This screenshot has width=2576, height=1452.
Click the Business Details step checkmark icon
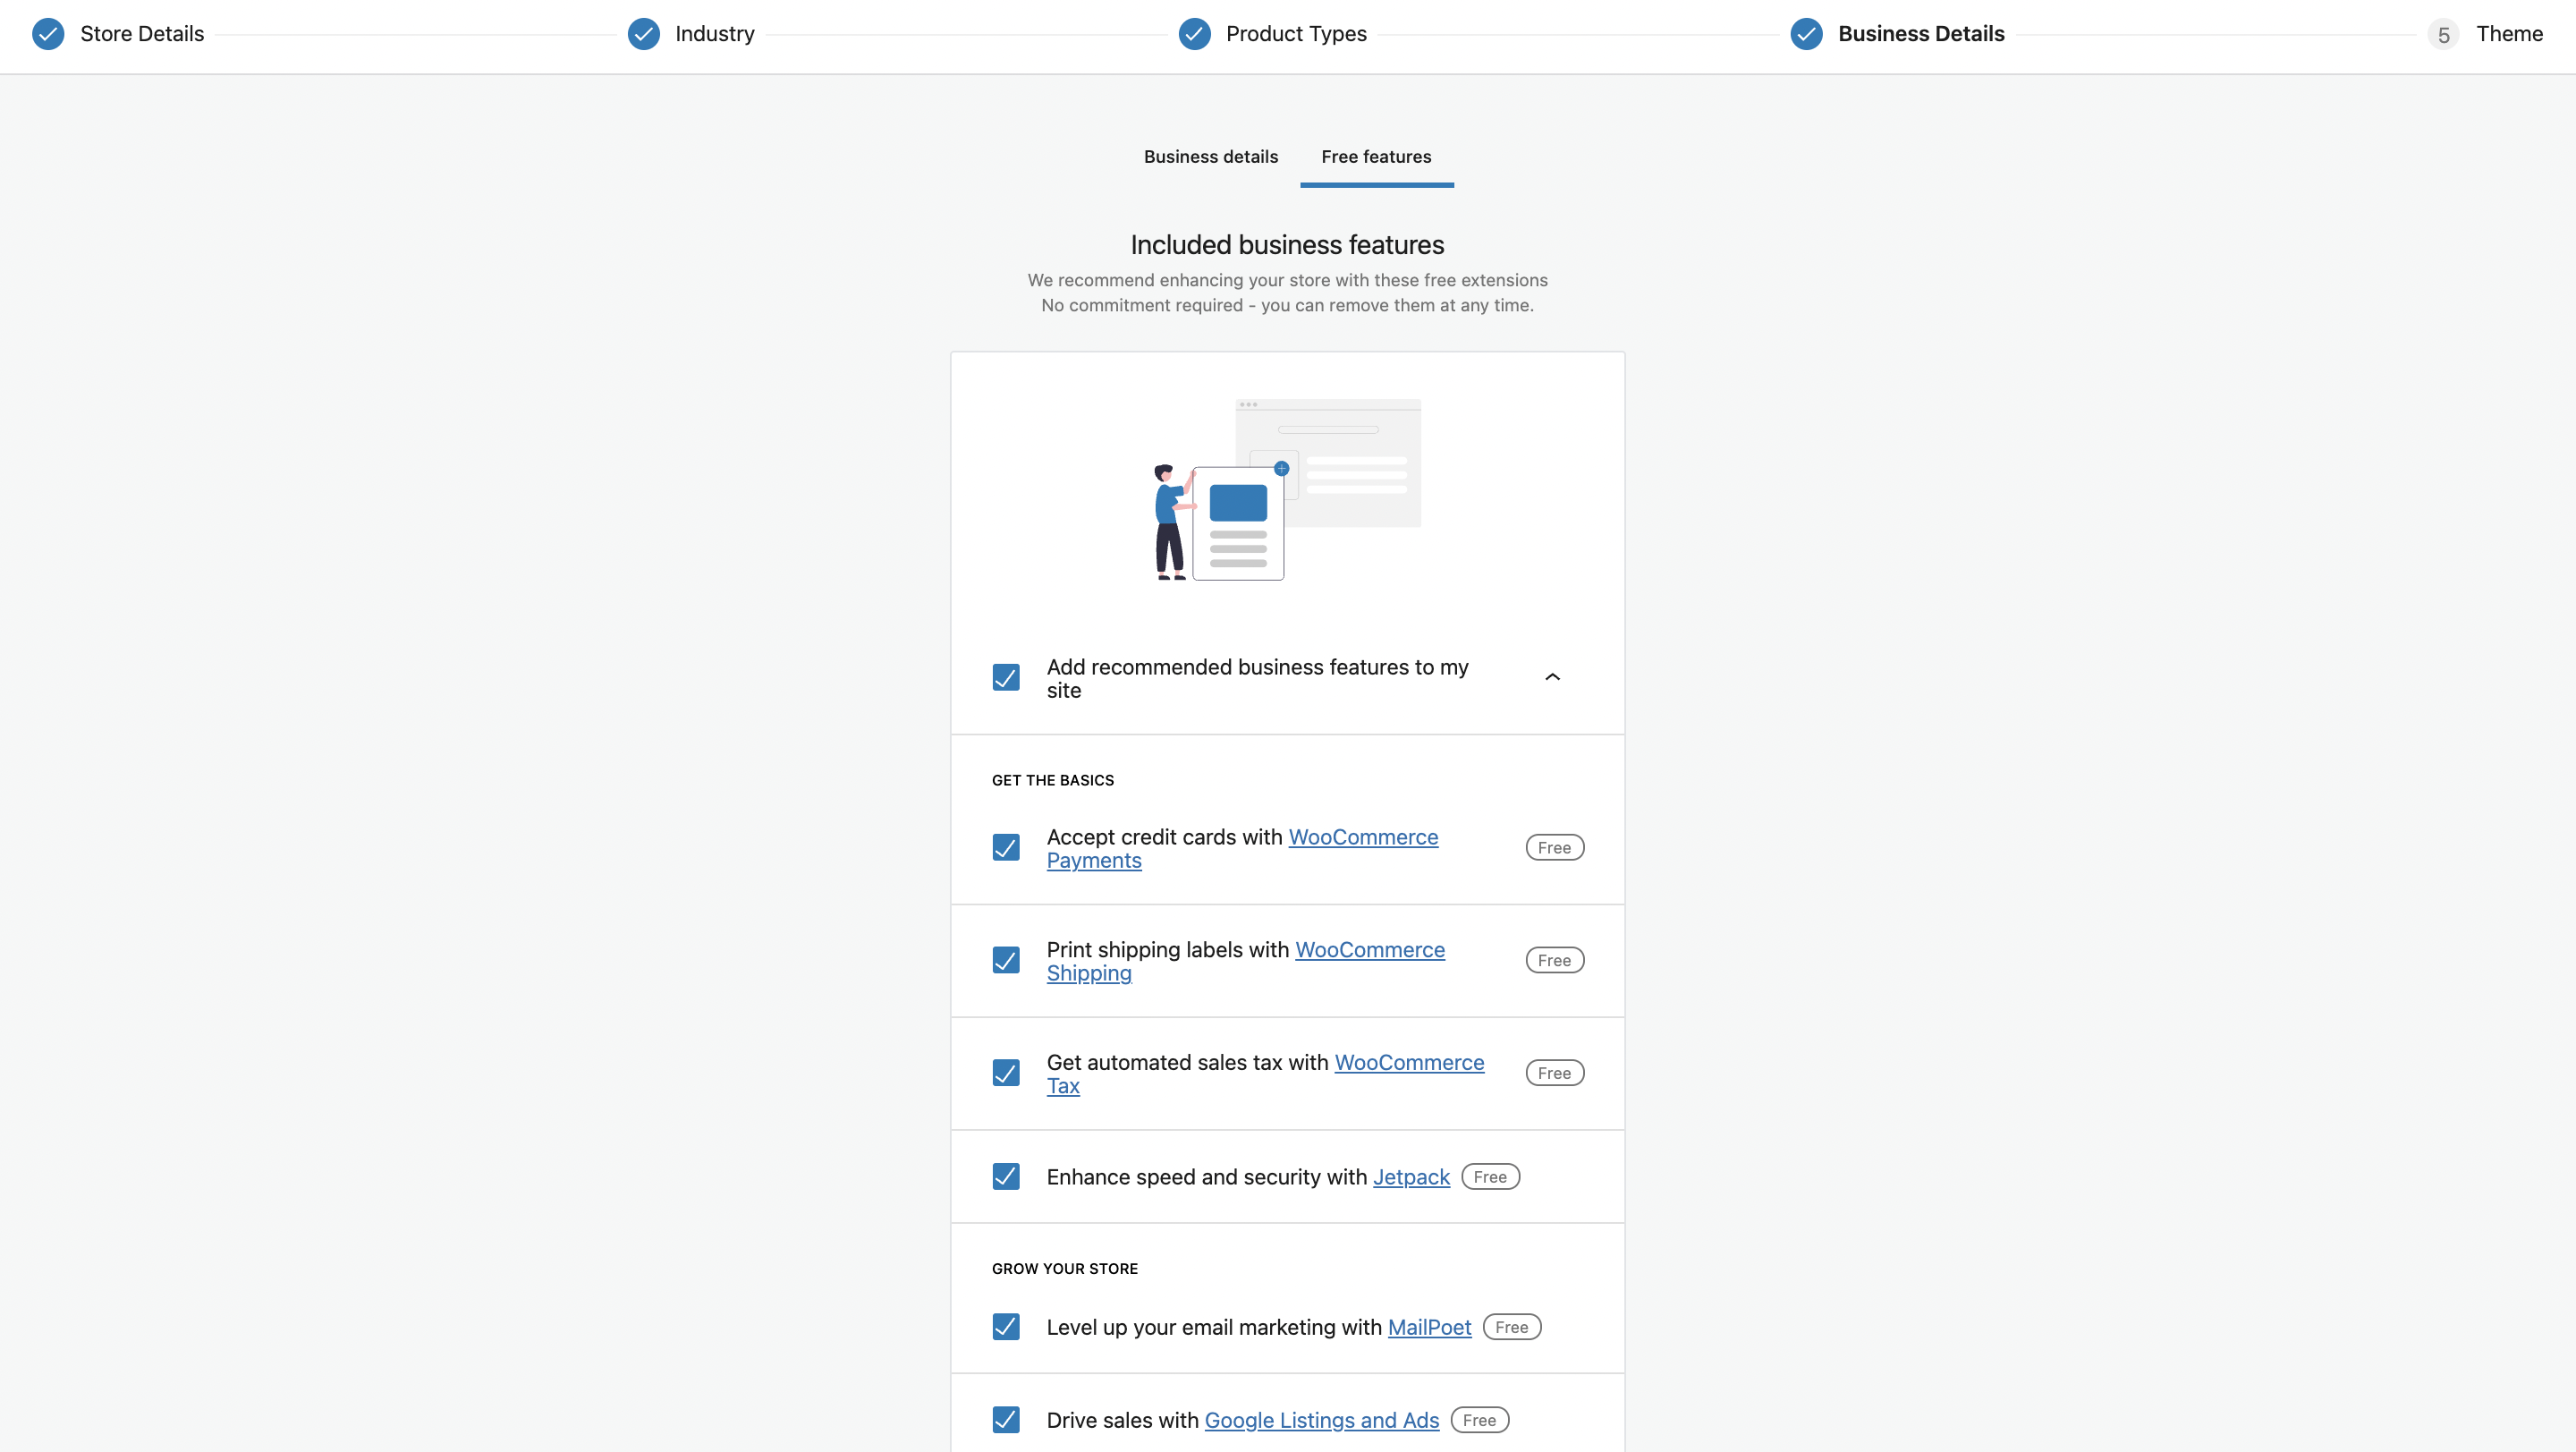1806,34
